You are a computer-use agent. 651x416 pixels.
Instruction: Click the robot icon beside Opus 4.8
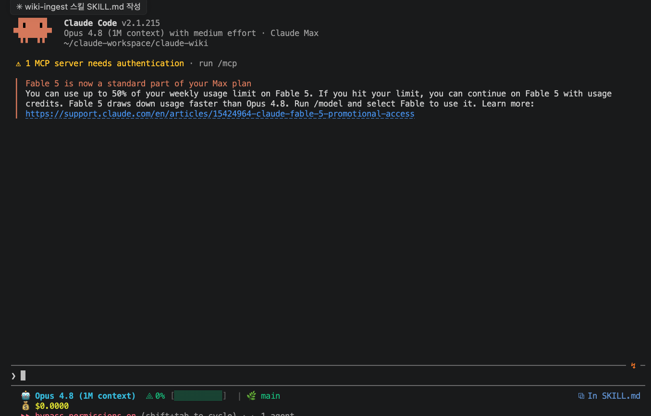click(x=26, y=396)
